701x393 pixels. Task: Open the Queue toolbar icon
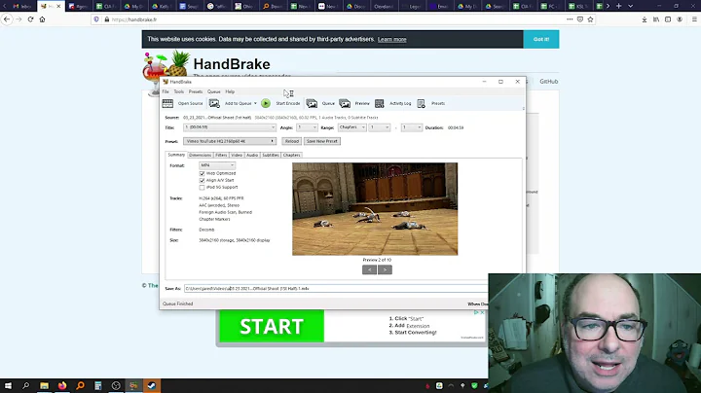(312, 103)
